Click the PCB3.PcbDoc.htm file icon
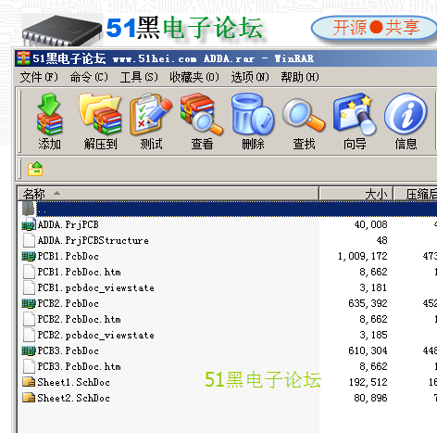Image resolution: width=437 pixels, height=433 pixels. pos(29,366)
